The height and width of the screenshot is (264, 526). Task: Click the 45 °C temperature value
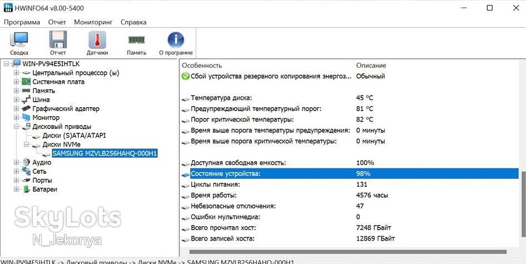[x=365, y=98]
